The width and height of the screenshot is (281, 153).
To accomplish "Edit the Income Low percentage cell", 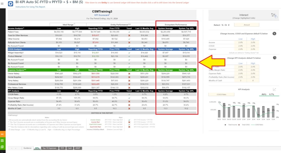I will (x=241, y=42).
